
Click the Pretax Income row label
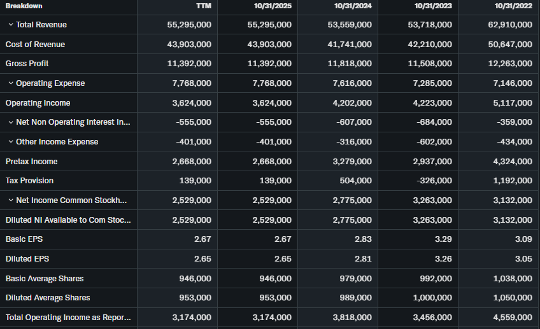point(31,162)
